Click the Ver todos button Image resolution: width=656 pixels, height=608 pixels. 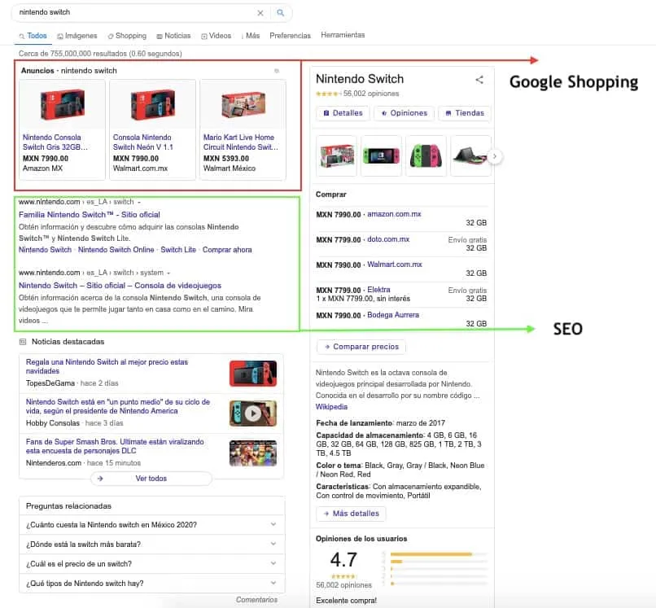pos(151,479)
